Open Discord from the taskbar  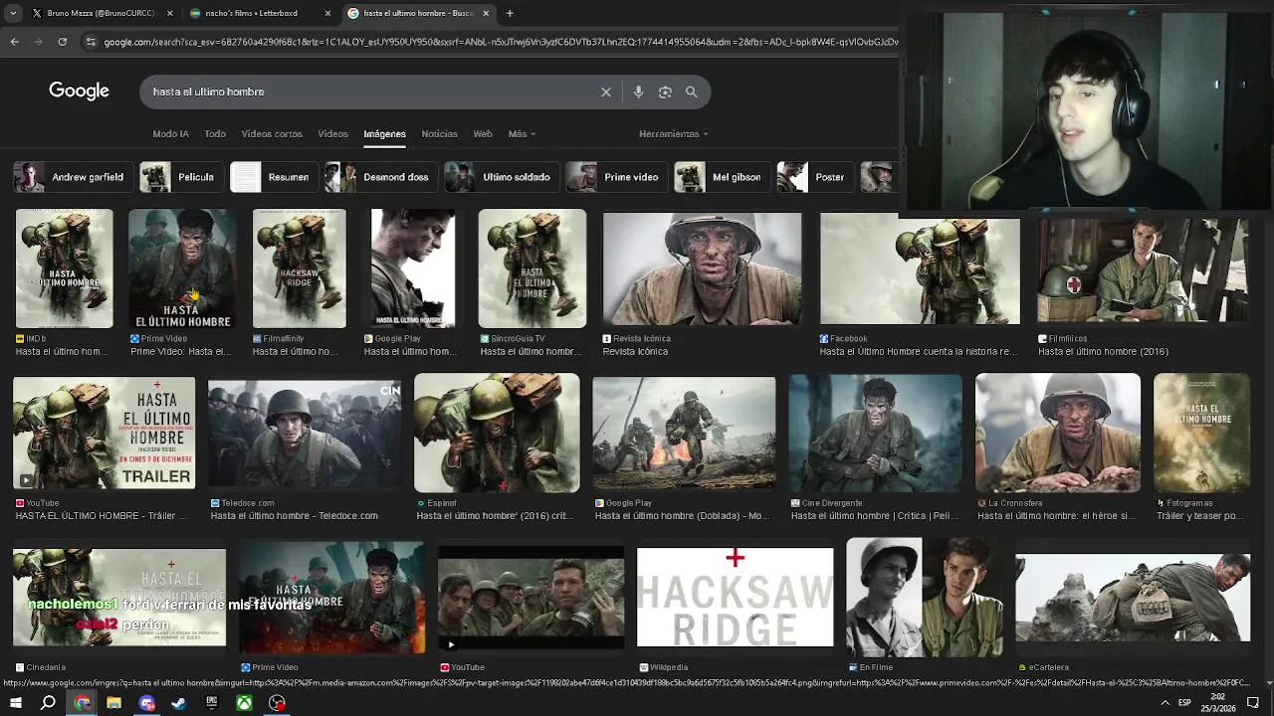(x=147, y=703)
